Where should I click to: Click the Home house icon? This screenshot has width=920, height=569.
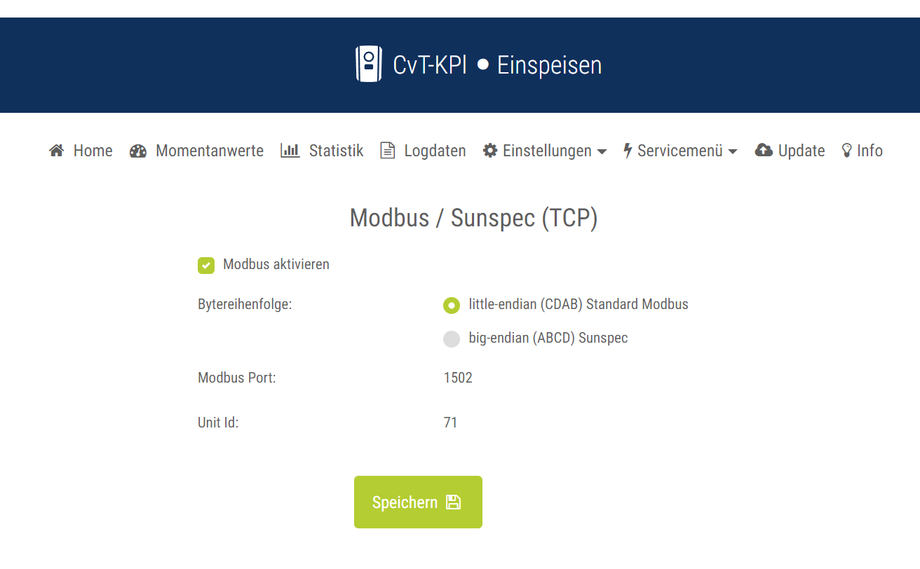pos(56,151)
